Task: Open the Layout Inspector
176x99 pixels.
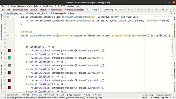Action: point(164,95)
